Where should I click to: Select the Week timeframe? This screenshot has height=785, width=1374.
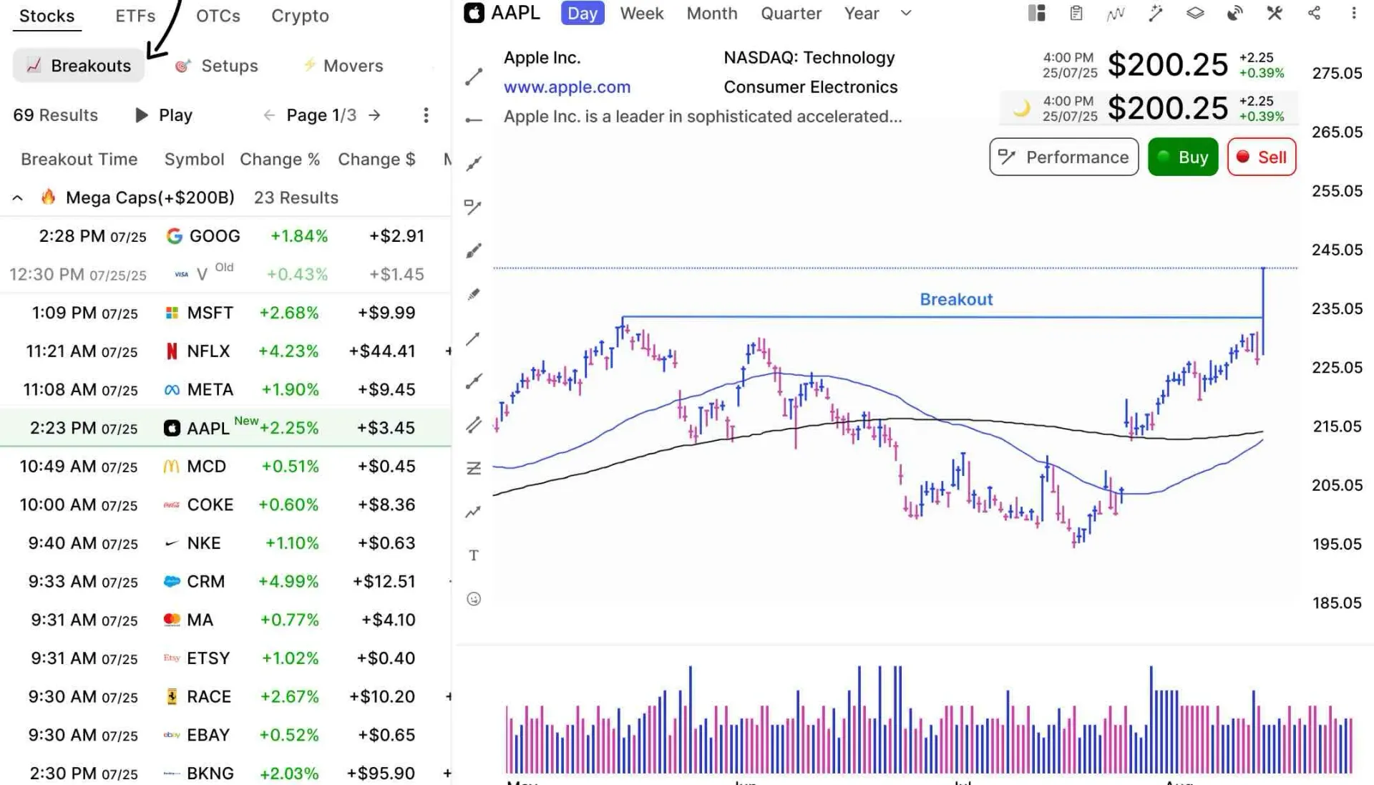click(642, 14)
